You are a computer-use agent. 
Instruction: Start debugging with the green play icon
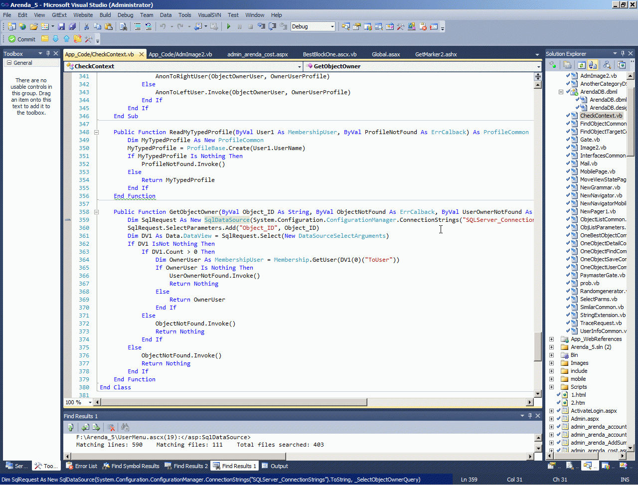(228, 26)
